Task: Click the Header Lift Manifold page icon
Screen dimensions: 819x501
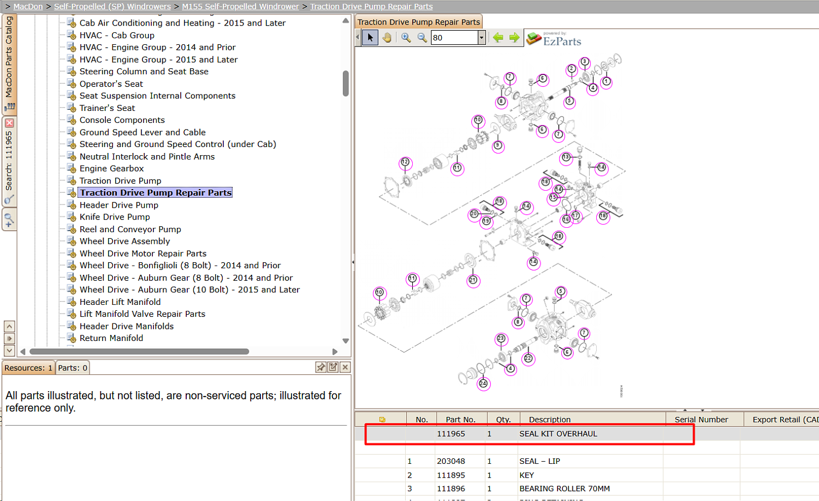Action: point(72,302)
